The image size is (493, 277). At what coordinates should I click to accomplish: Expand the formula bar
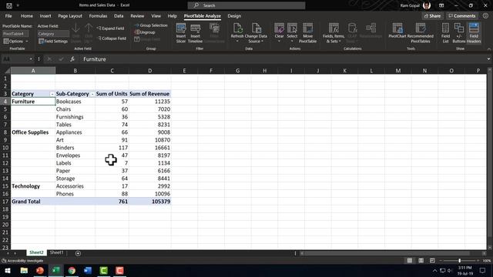(x=488, y=59)
